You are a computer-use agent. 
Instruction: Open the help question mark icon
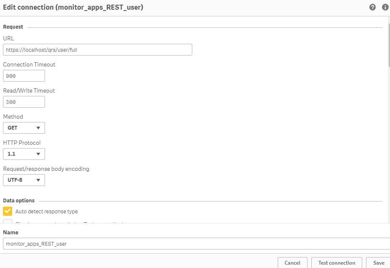[372, 8]
